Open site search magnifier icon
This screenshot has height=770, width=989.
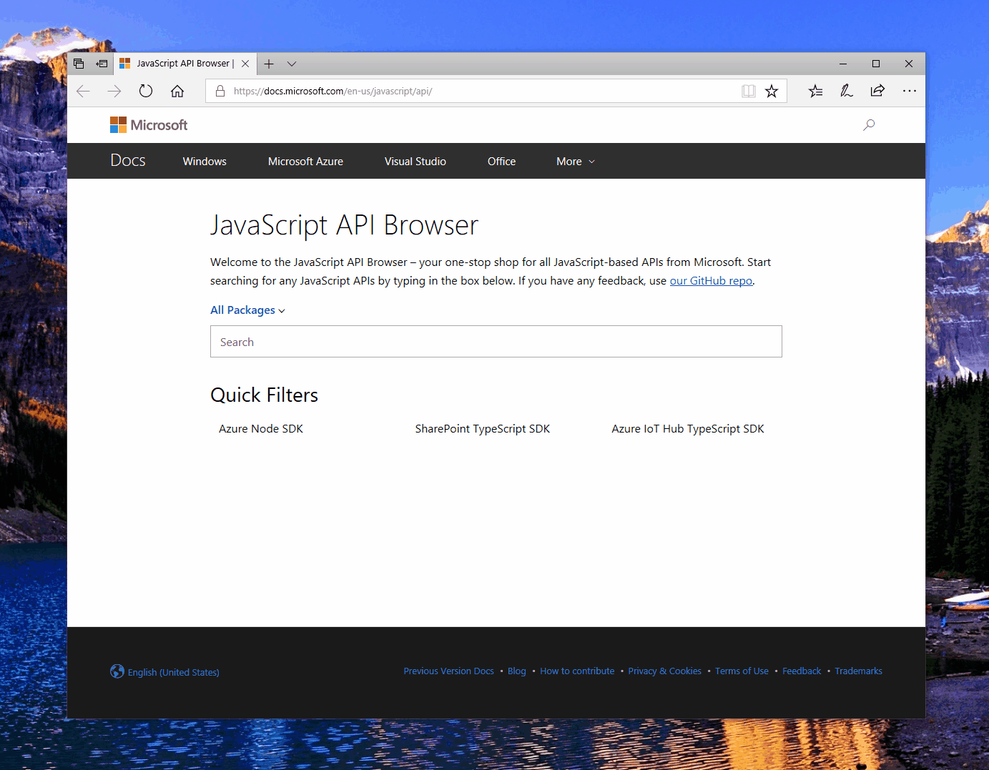(869, 125)
